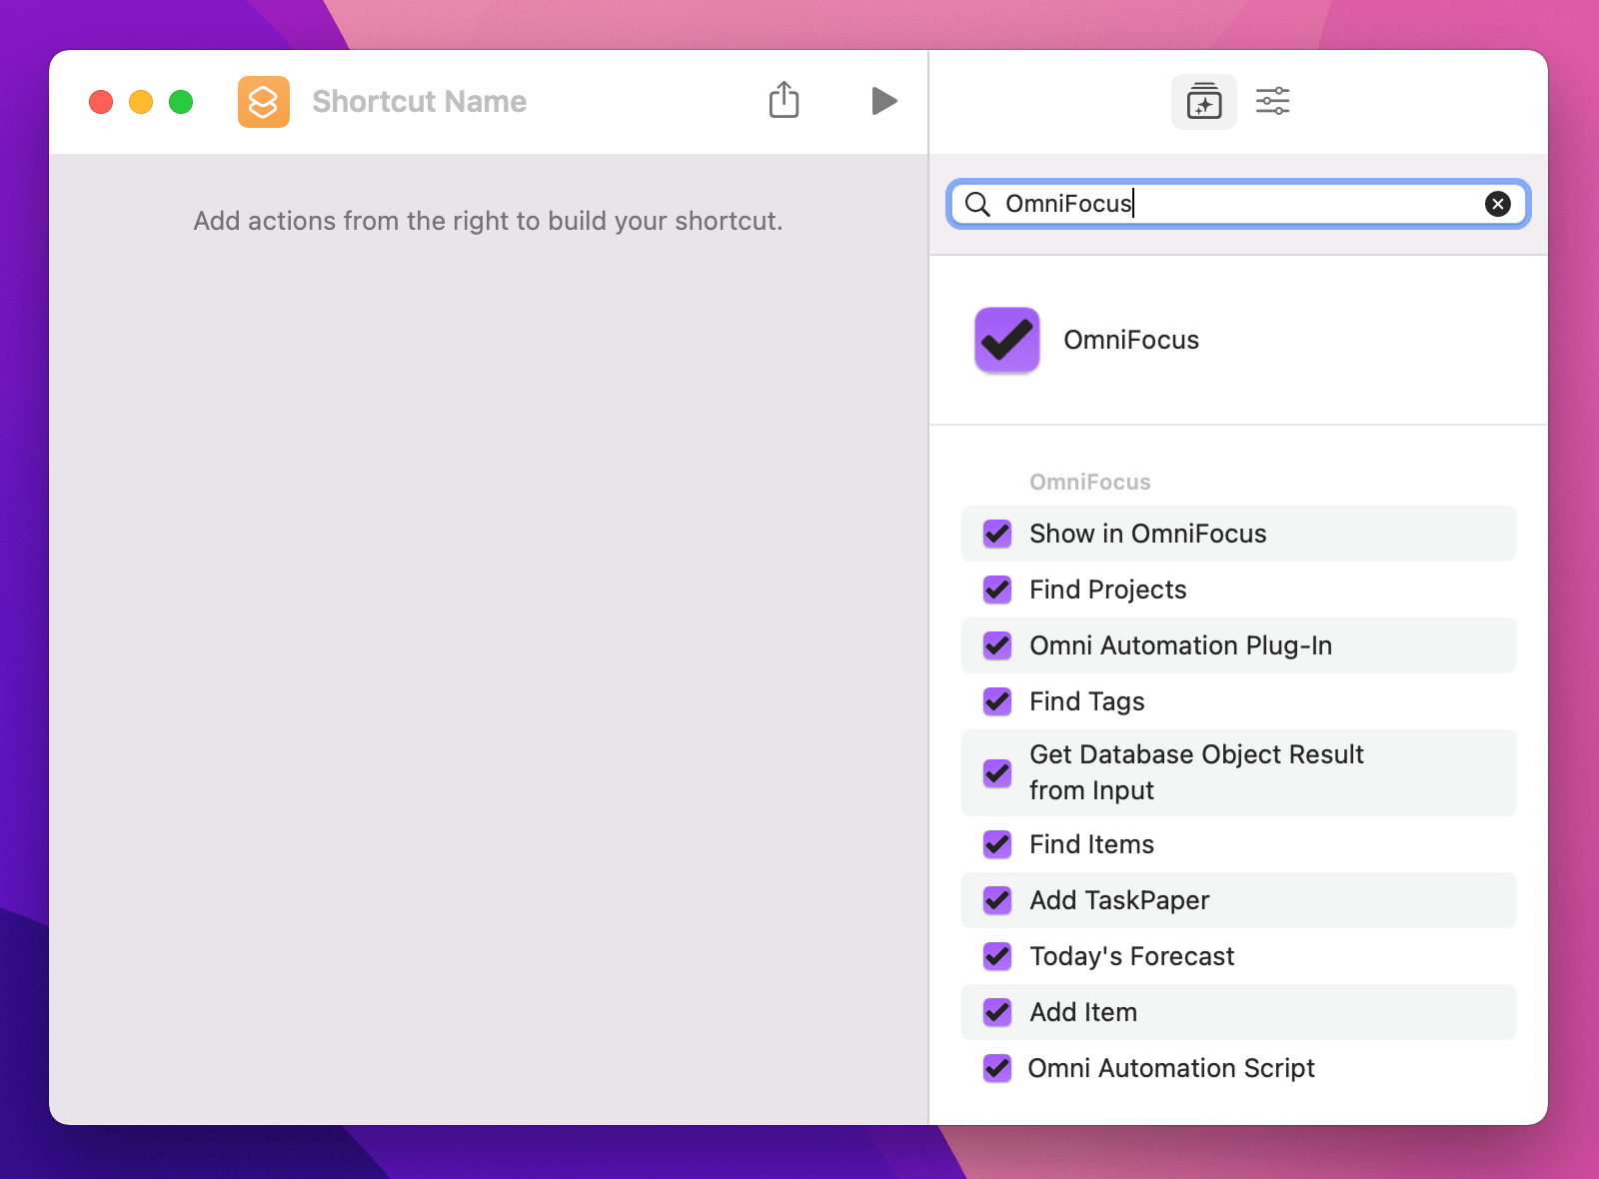Click the magnifying glass search icon
The image size is (1599, 1179).
(977, 204)
